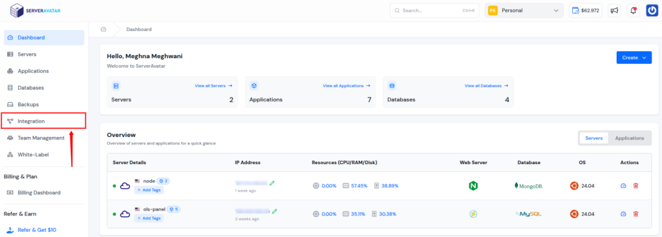Click the MySQL logo

[x=529, y=214]
